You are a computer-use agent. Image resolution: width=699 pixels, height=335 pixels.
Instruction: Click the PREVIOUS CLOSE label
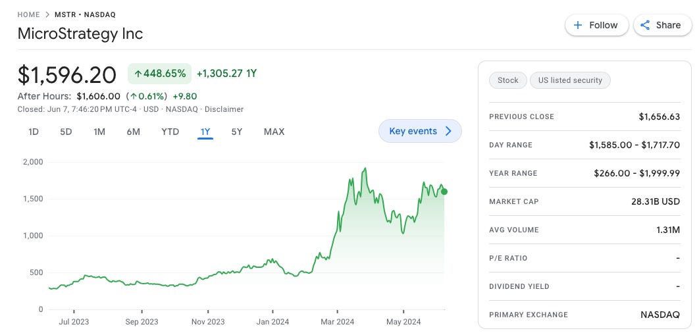click(521, 116)
